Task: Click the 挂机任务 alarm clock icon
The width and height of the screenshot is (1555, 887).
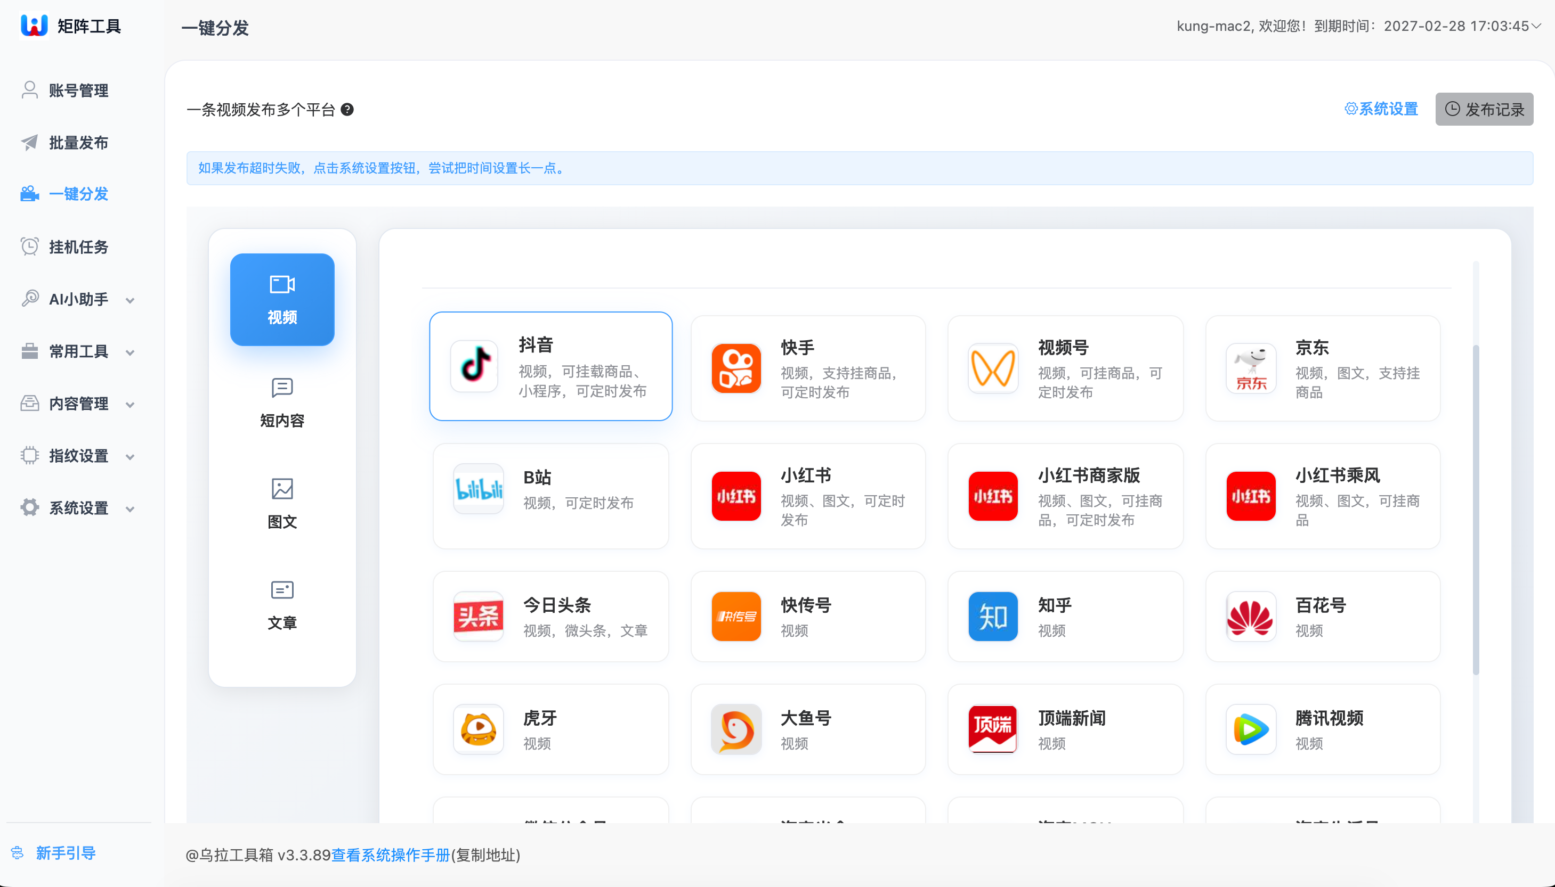Action: click(x=29, y=246)
